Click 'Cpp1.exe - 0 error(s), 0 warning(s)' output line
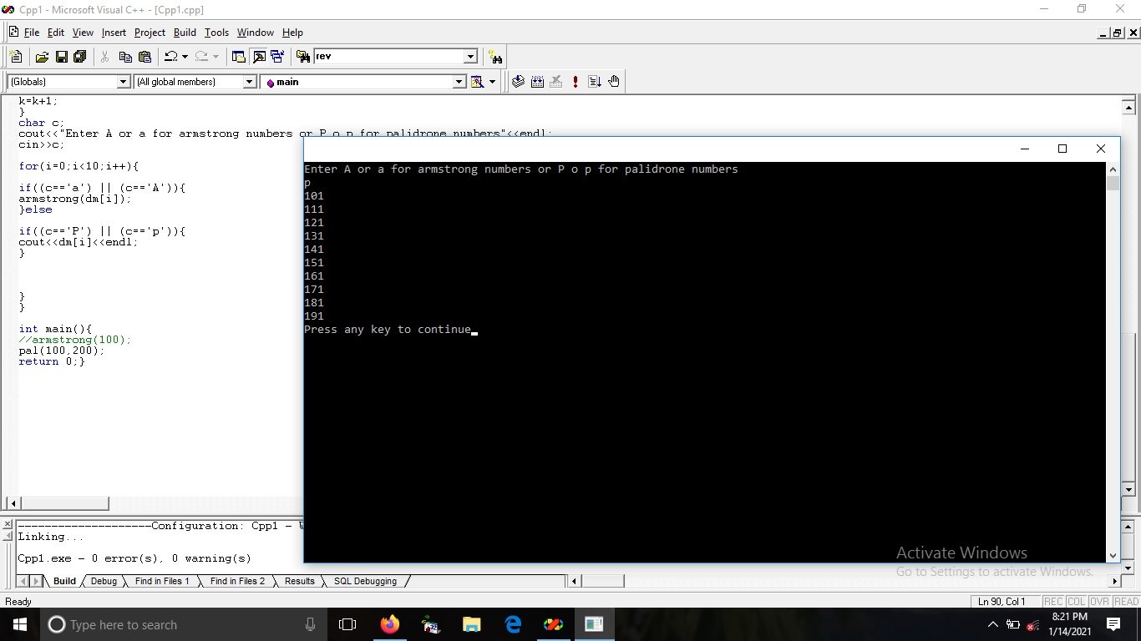1141x641 pixels. [134, 558]
